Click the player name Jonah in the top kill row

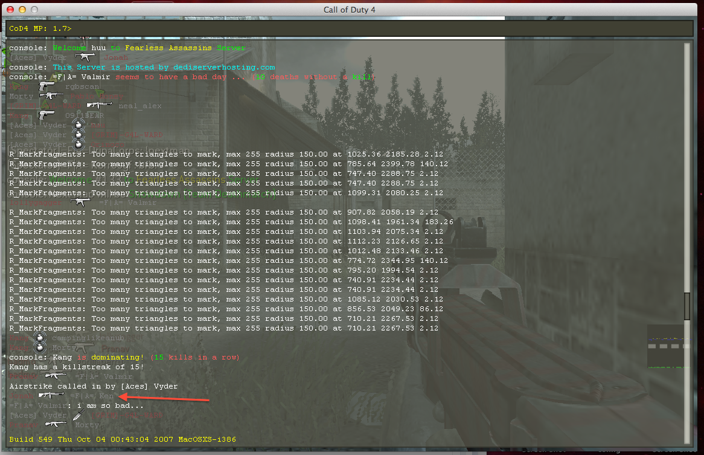[116, 57]
